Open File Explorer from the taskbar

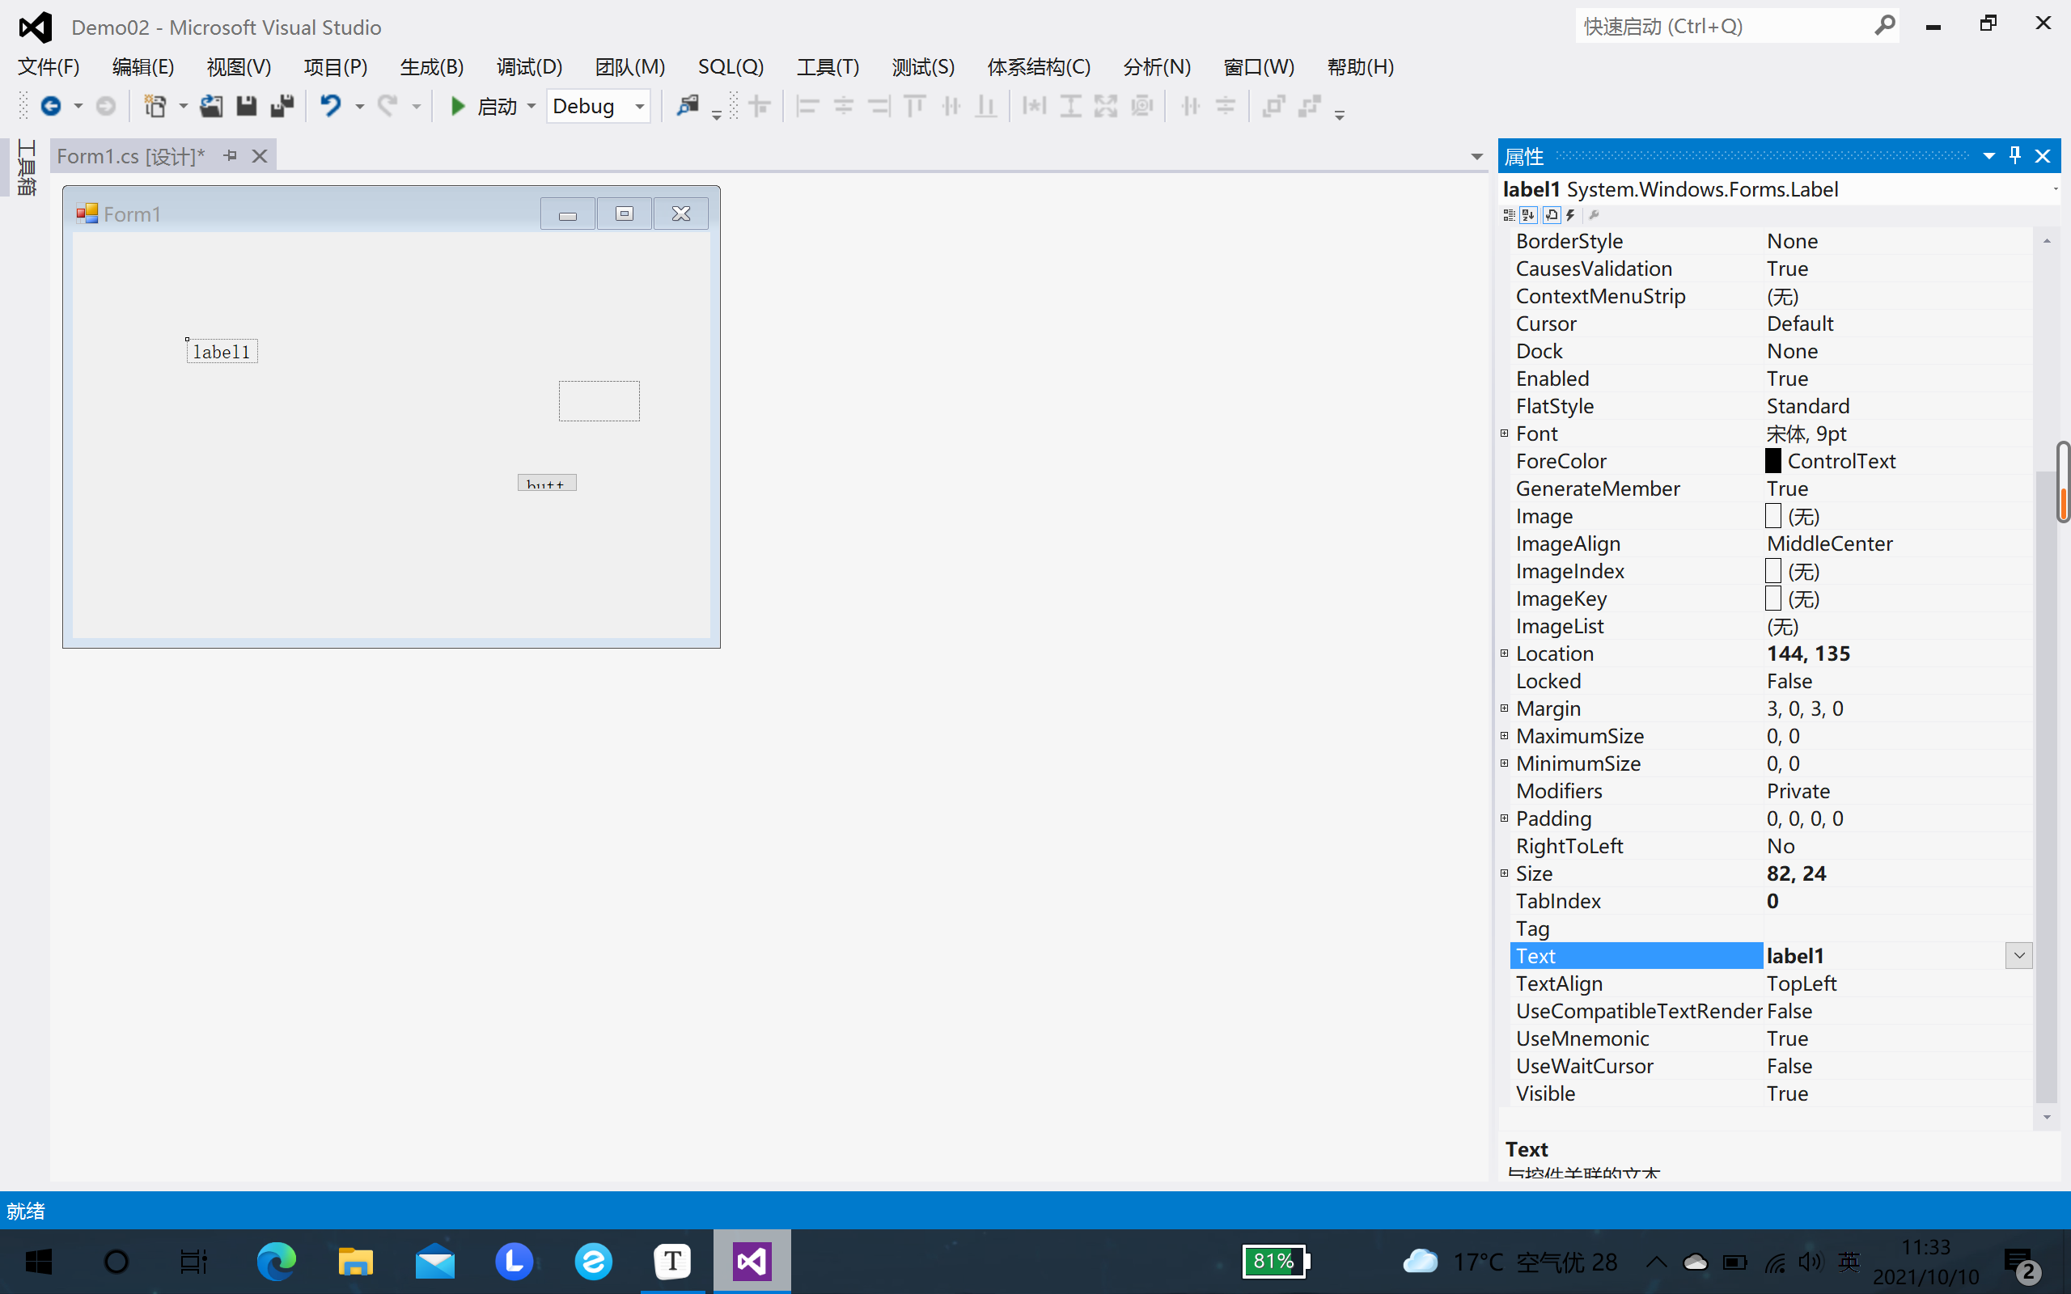(x=355, y=1261)
